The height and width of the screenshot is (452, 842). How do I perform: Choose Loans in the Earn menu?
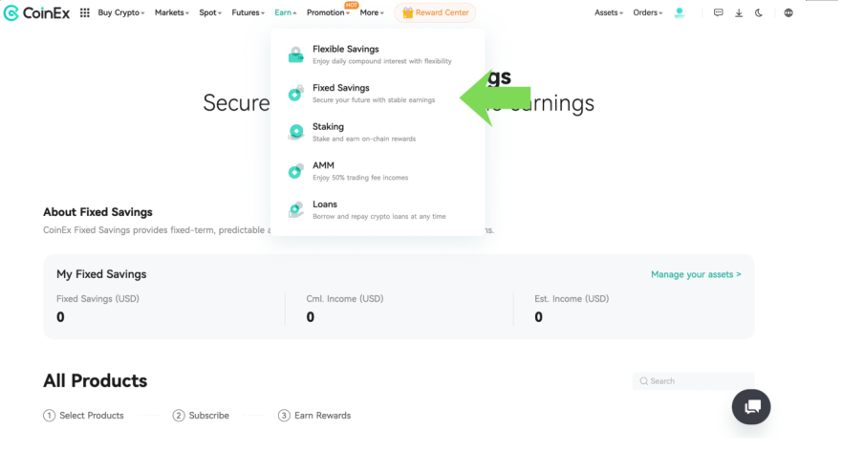pos(325,204)
